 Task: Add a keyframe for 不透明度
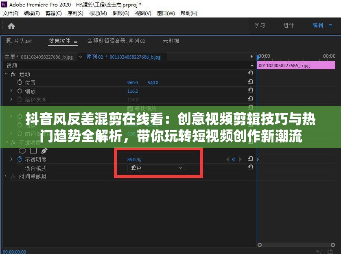coord(234,159)
